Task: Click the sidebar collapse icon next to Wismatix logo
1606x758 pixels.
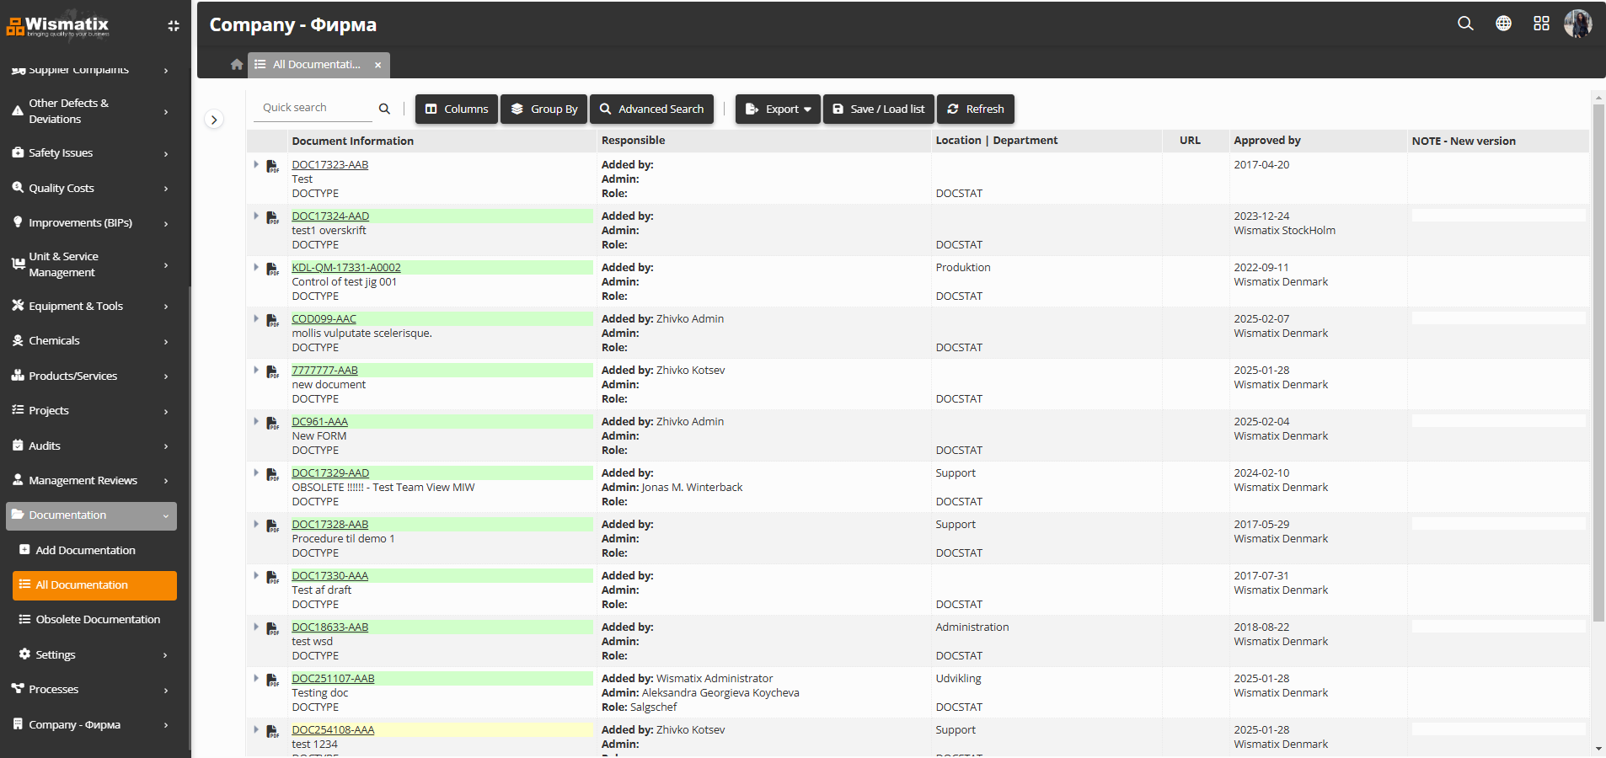Action: [x=173, y=26]
